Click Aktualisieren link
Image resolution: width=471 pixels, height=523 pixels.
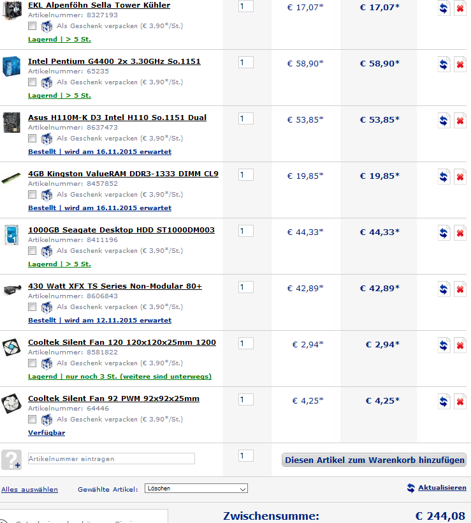click(x=442, y=488)
